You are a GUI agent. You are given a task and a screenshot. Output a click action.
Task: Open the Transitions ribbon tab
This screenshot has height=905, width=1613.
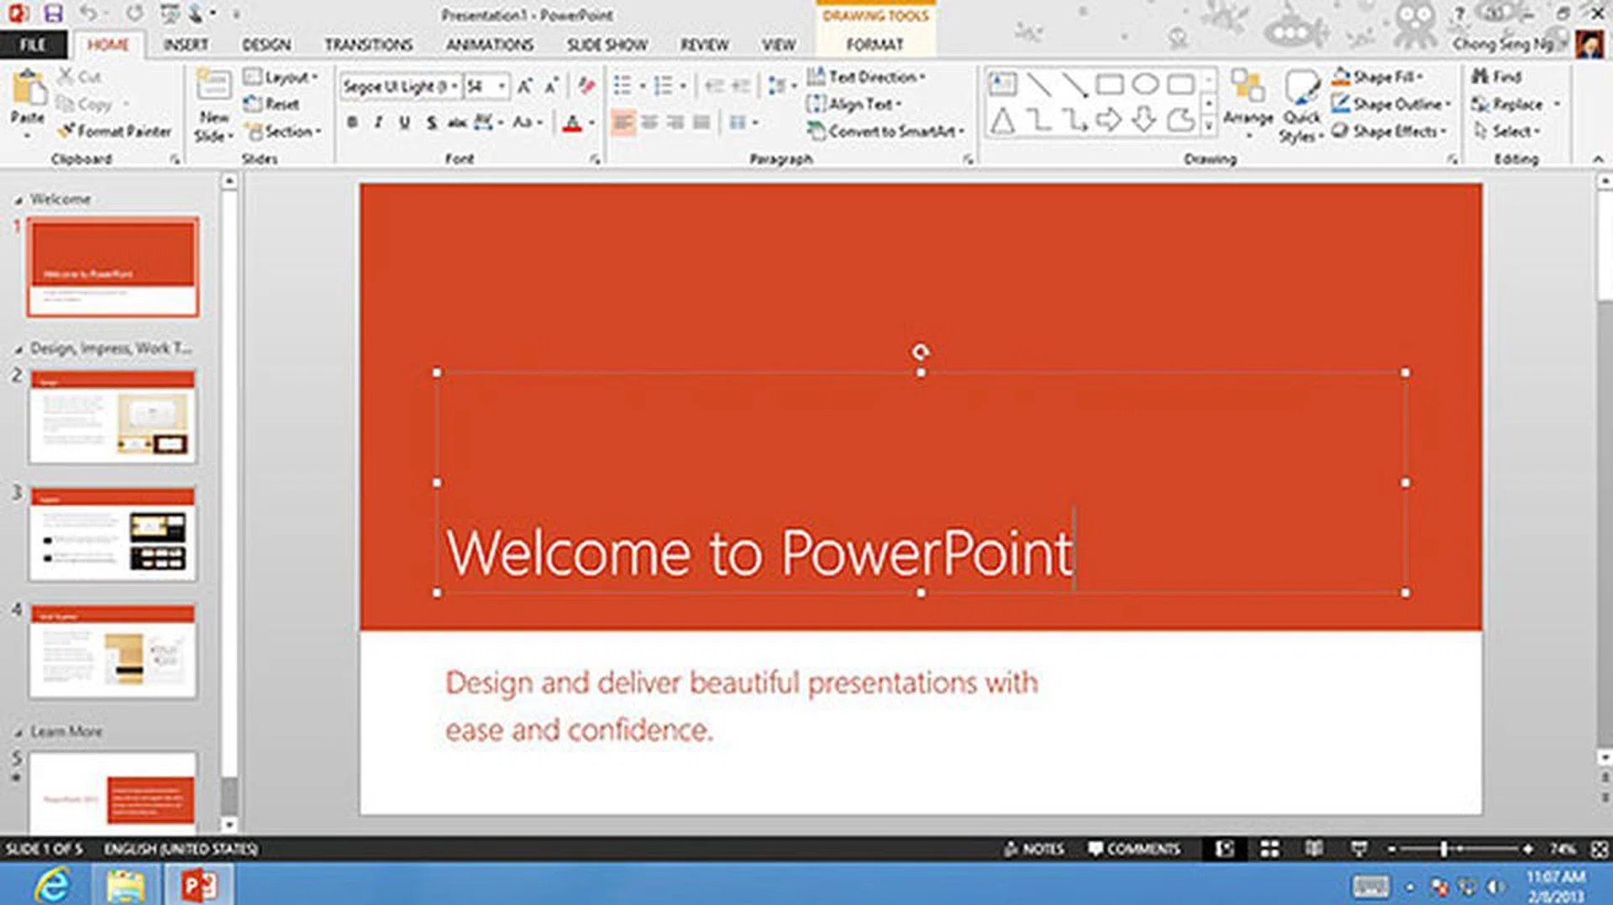[x=368, y=44]
